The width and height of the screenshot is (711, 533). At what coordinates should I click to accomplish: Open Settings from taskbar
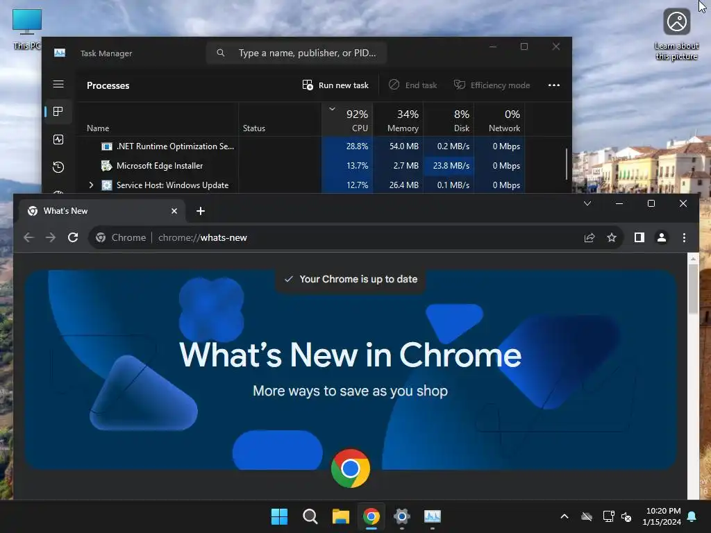402,516
